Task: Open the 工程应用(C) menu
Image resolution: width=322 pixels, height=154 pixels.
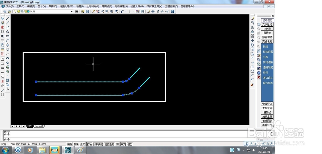Action: pos(171,6)
